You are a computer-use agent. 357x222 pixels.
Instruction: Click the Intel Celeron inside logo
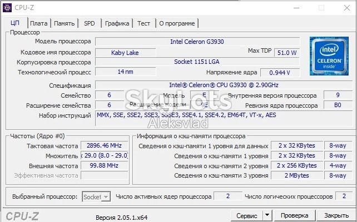[x=329, y=56]
